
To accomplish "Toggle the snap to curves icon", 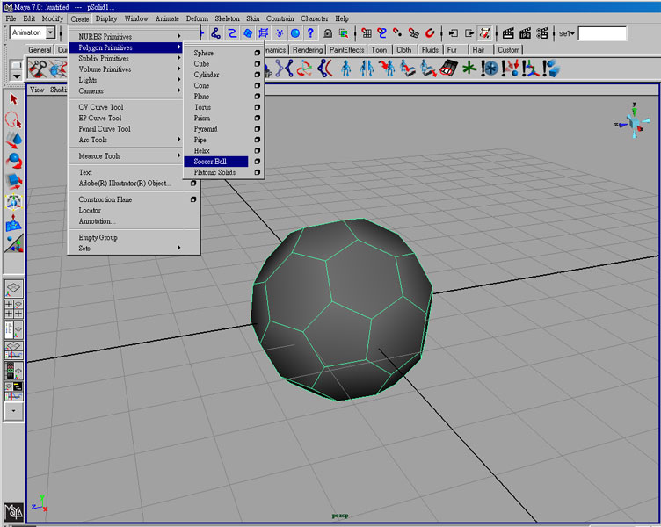I will click(382, 32).
